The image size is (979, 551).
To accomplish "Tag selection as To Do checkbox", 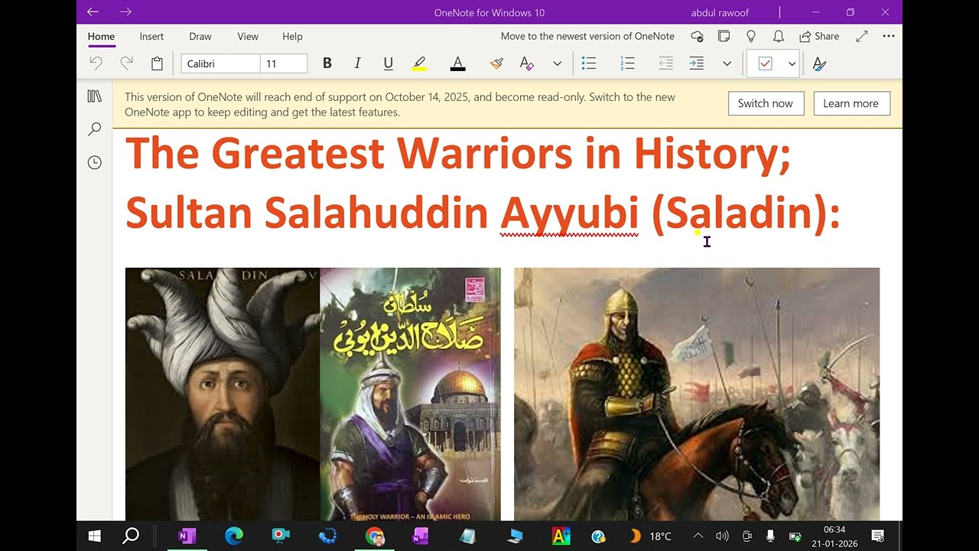I will pos(766,64).
